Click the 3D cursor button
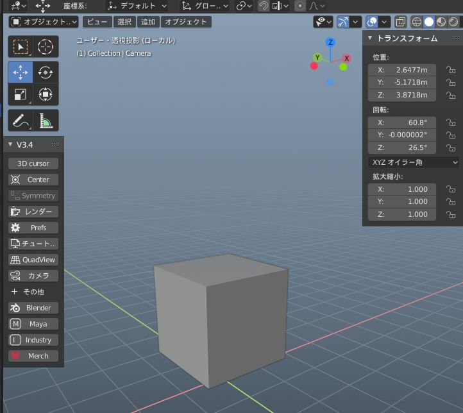This screenshot has width=463, height=413. click(33, 164)
